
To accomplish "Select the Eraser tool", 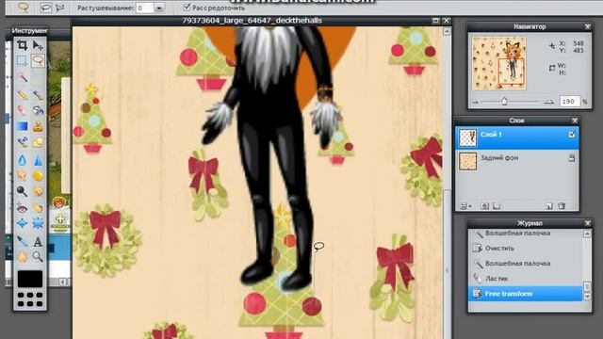I will coord(22,110).
